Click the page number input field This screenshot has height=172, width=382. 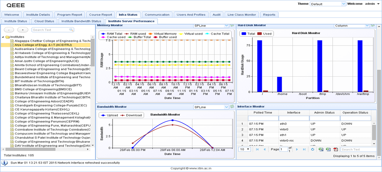tap(284, 149)
